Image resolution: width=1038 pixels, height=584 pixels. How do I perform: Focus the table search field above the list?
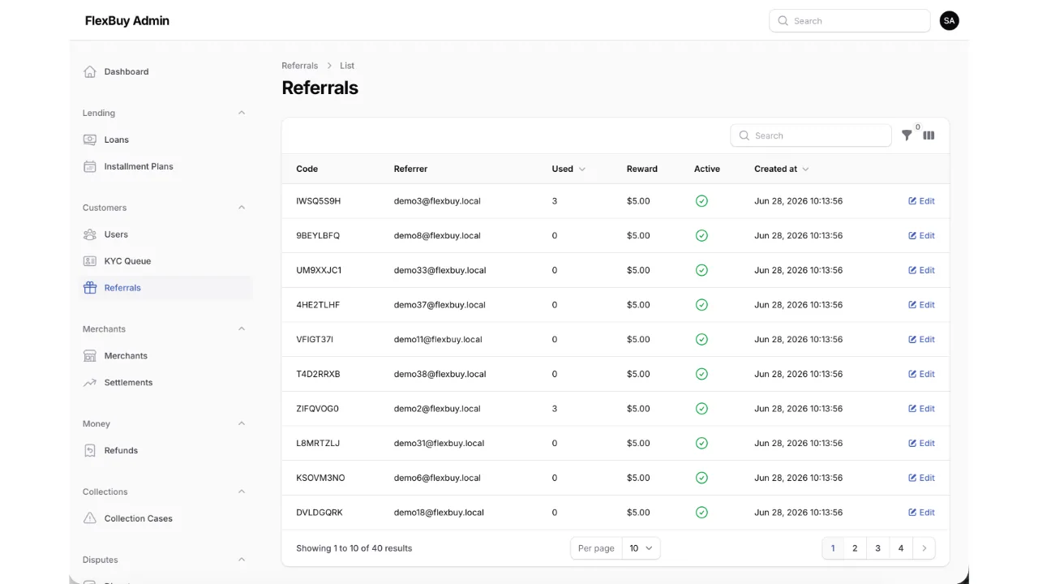coord(811,135)
